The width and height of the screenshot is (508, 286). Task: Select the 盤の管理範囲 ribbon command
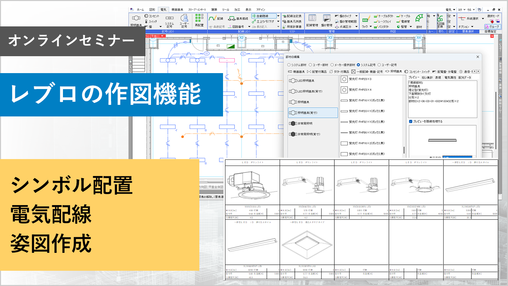346,21
